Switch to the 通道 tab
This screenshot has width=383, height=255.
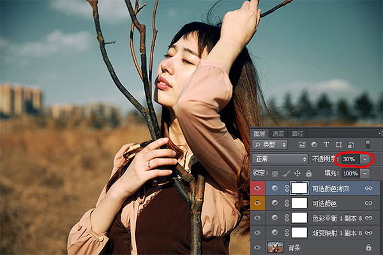[x=278, y=133]
